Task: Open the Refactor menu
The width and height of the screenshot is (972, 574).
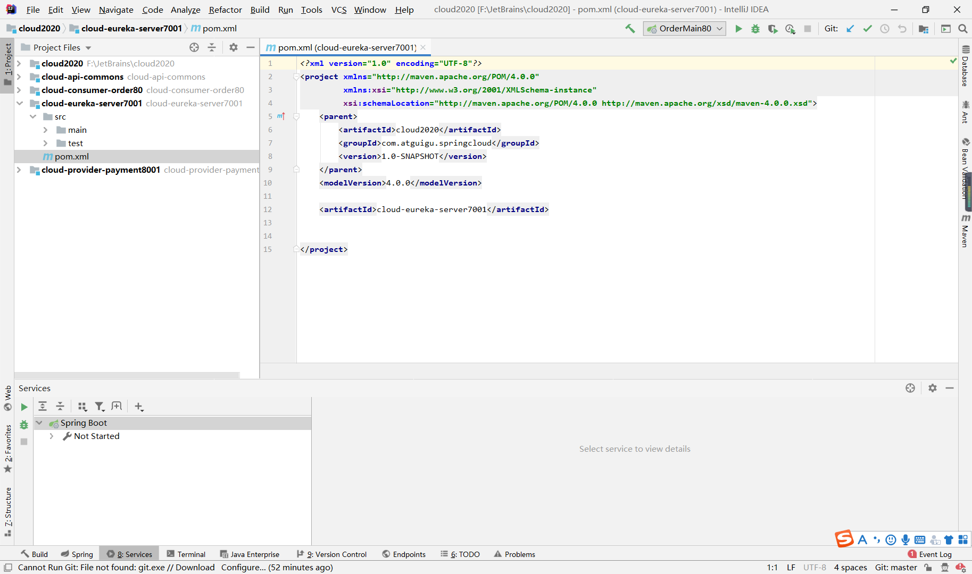Action: pyautogui.click(x=225, y=10)
